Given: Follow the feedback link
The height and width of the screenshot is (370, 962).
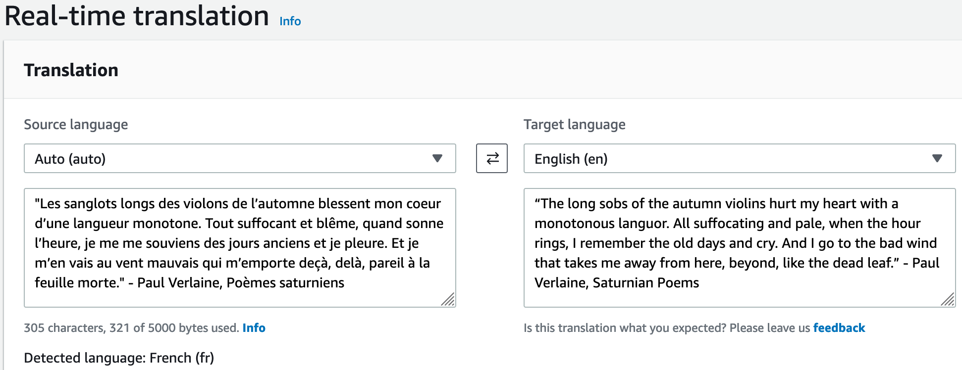Looking at the screenshot, I should pyautogui.click(x=839, y=328).
